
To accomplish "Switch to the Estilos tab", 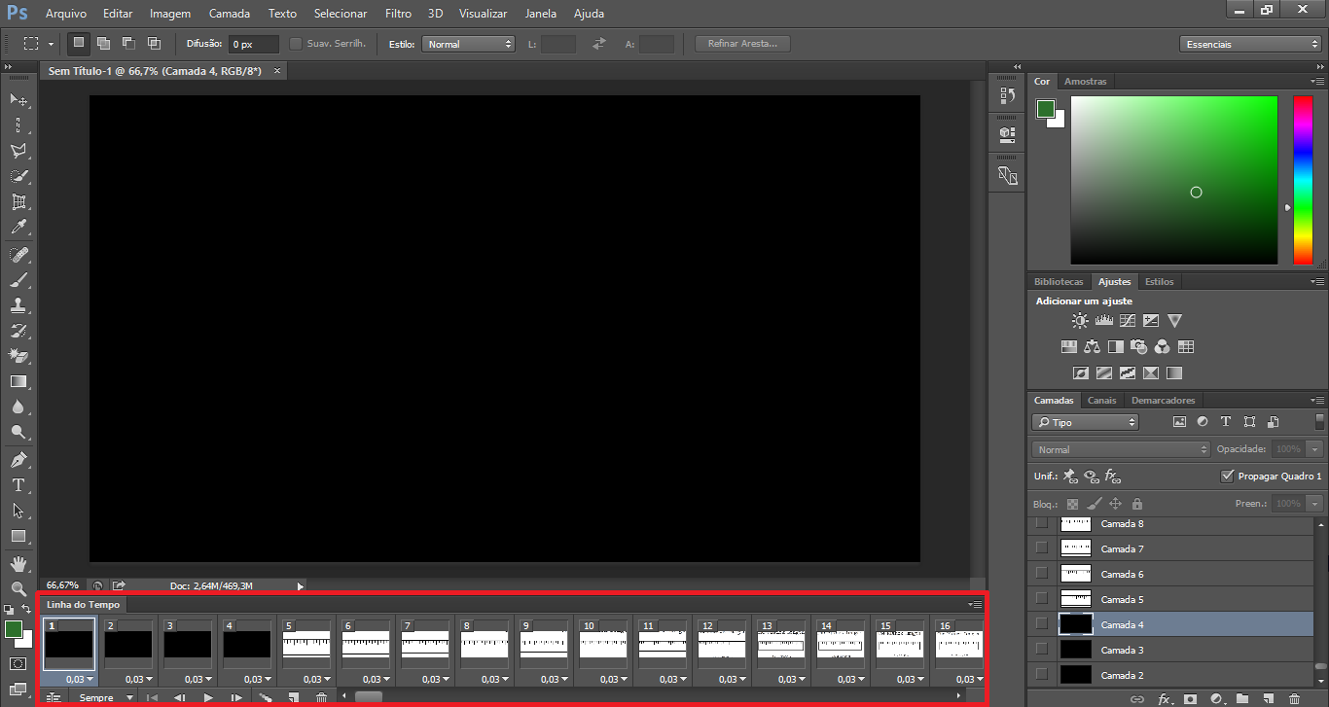I will pos(1159,281).
